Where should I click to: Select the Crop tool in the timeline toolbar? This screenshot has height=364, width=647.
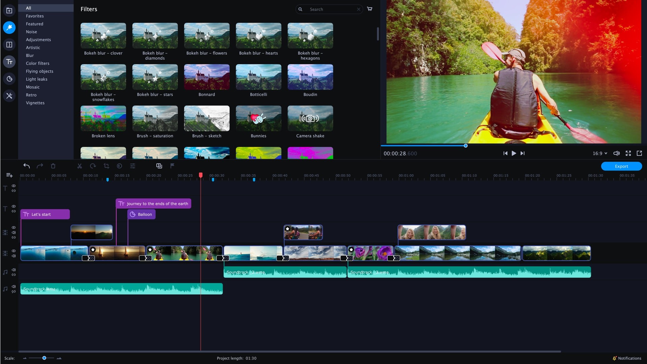coord(106,166)
